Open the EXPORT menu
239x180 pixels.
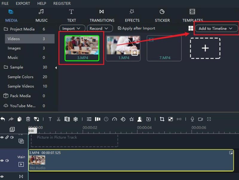[23, 3]
